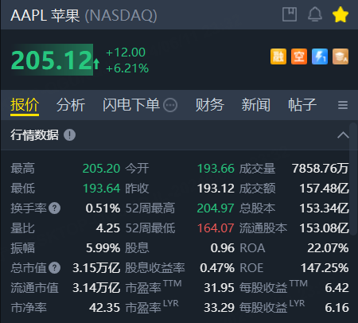The width and height of the screenshot is (358, 323).
Task: Click the help icon next to 换手率
Action: pyautogui.click(x=55, y=208)
